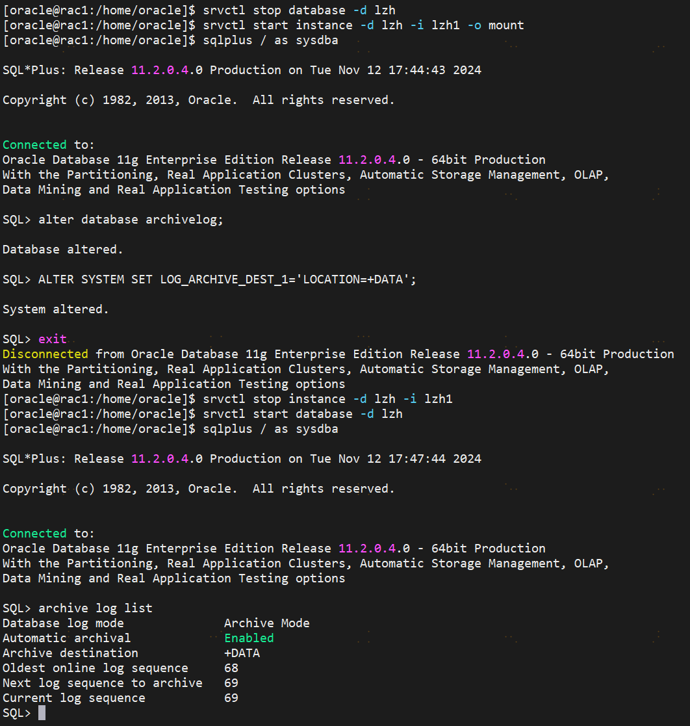Select the "Archive Mode" value text

266,623
